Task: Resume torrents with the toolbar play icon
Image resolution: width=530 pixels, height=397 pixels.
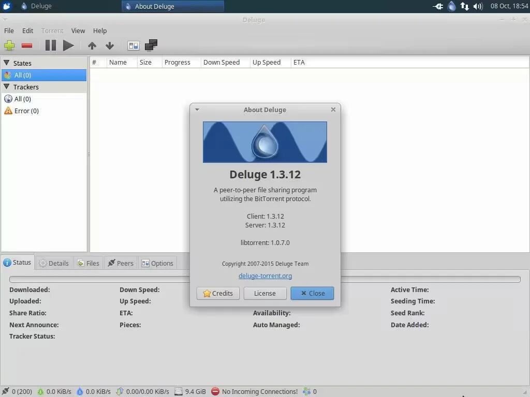Action: point(68,45)
